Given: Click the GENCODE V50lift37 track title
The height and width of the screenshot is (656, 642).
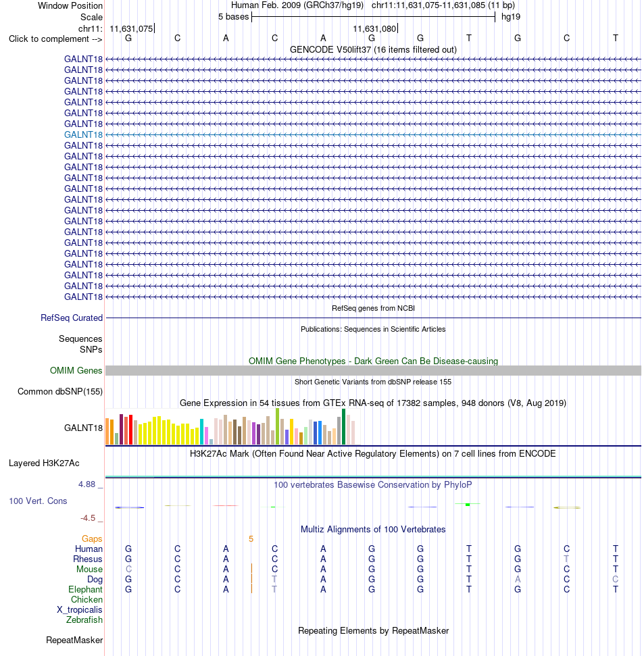Looking at the screenshot, I should point(373,50).
